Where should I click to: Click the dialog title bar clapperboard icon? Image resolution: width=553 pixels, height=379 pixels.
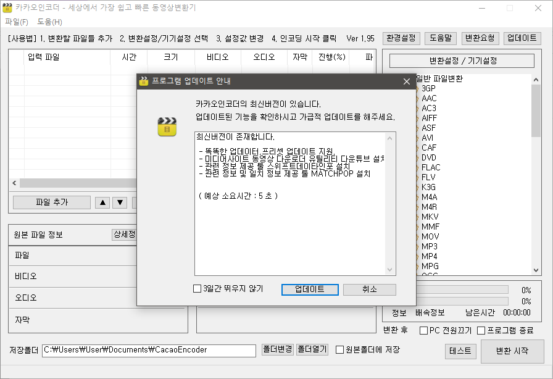click(x=144, y=81)
